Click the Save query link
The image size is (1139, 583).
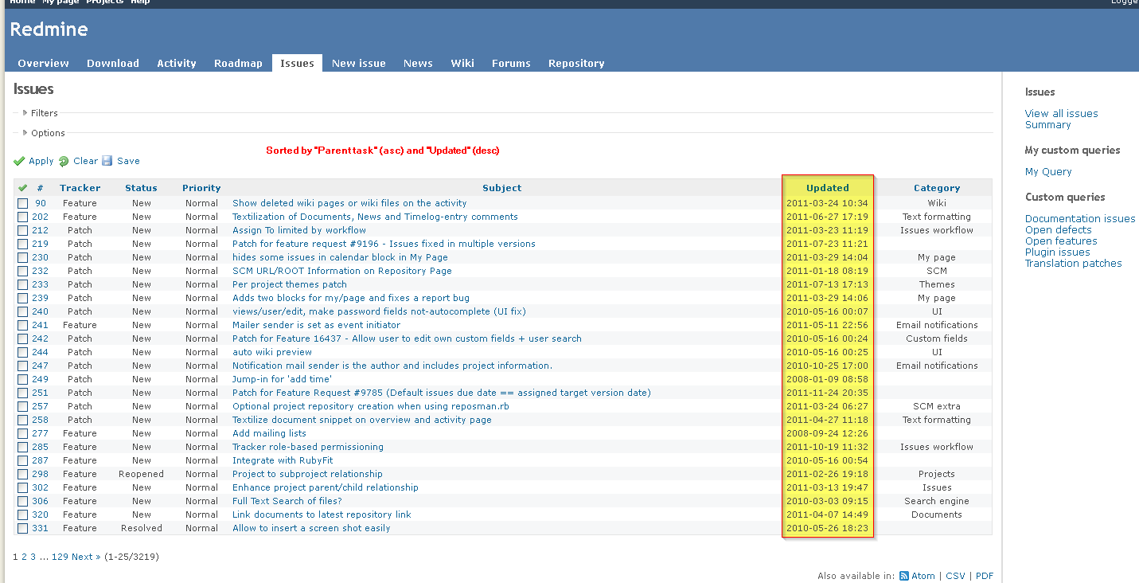tap(128, 161)
